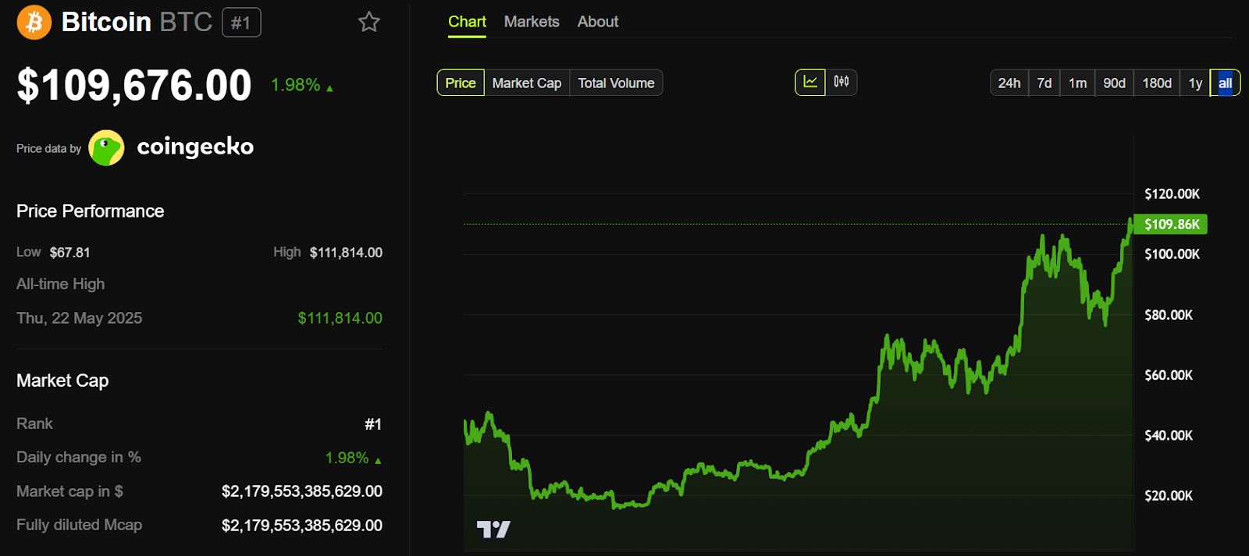Switch to line chart view
This screenshot has width=1249, height=556.
[810, 82]
